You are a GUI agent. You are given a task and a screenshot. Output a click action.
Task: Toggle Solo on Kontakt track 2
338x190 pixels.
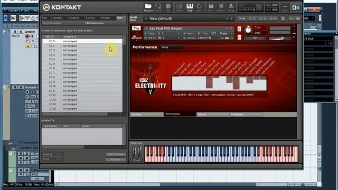click(x=21, y=87)
